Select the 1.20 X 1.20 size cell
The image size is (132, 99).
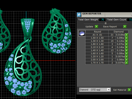point(97,57)
